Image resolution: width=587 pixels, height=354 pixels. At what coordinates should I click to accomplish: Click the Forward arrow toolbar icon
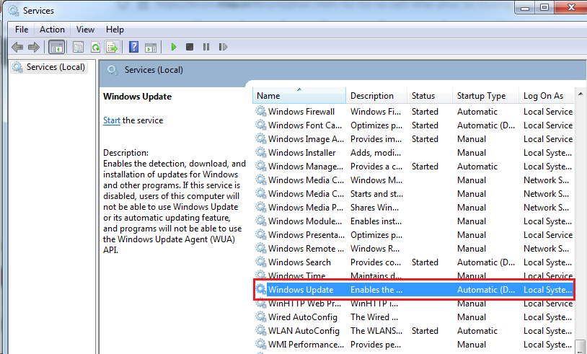[x=34, y=47]
